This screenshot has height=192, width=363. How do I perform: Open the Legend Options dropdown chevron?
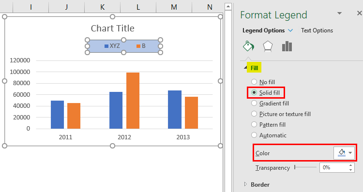(x=290, y=30)
